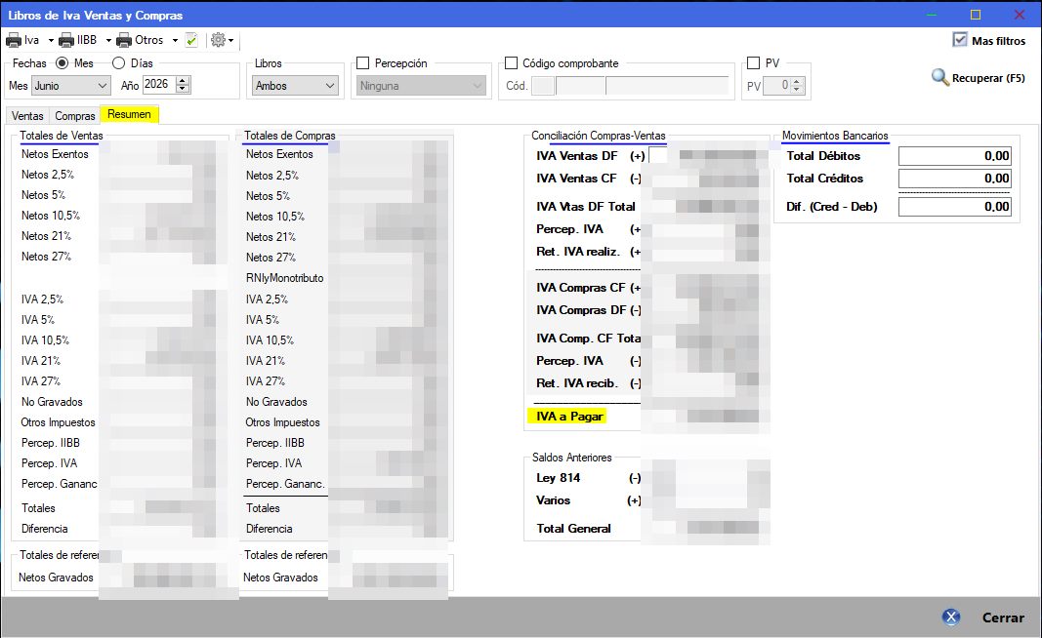The width and height of the screenshot is (1042, 638).
Task: Print the IIBB report
Action: (78, 41)
